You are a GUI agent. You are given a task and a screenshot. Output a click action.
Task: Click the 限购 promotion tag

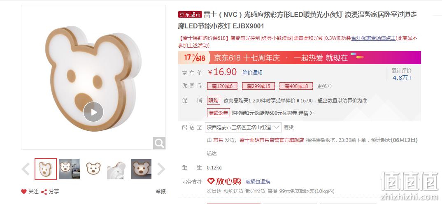pos(214,101)
